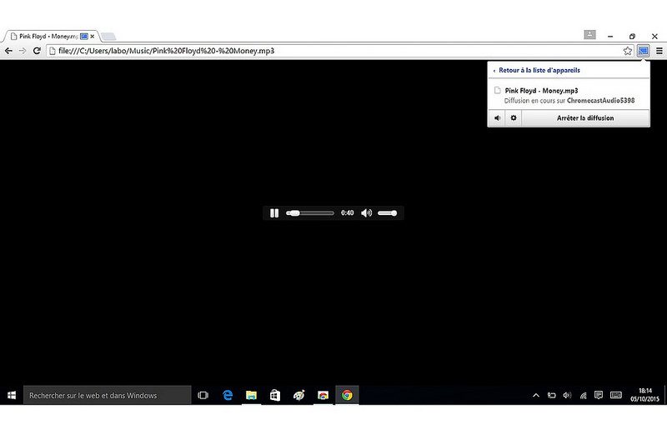Open Task View on the taskbar
This screenshot has width=667, height=445.
click(203, 395)
